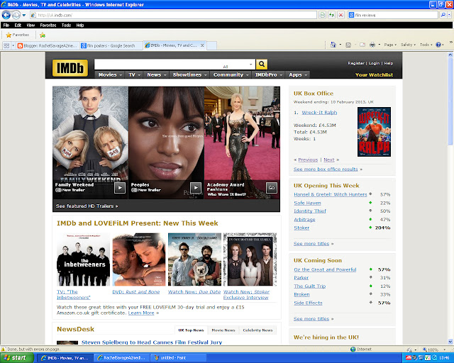This screenshot has width=454, height=363.
Task: Open the View menu
Action: point(31,26)
